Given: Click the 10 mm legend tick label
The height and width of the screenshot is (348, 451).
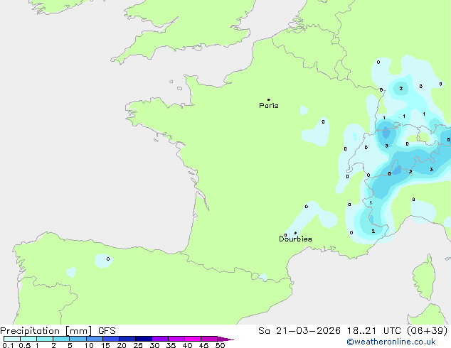Looking at the screenshot, I should point(88,346).
